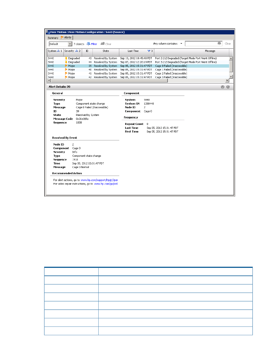
Task: Click the Message Code value '0x01e00fa'
Action: (x=82, y=119)
